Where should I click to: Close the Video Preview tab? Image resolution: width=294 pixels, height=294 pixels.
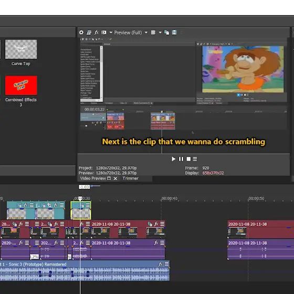(115, 178)
